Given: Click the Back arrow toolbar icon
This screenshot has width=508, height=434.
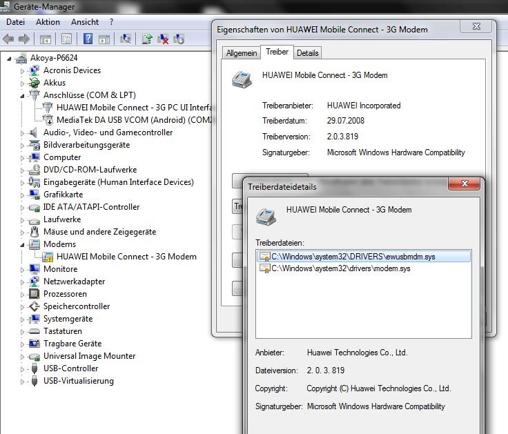Looking at the screenshot, I should tap(8, 39).
